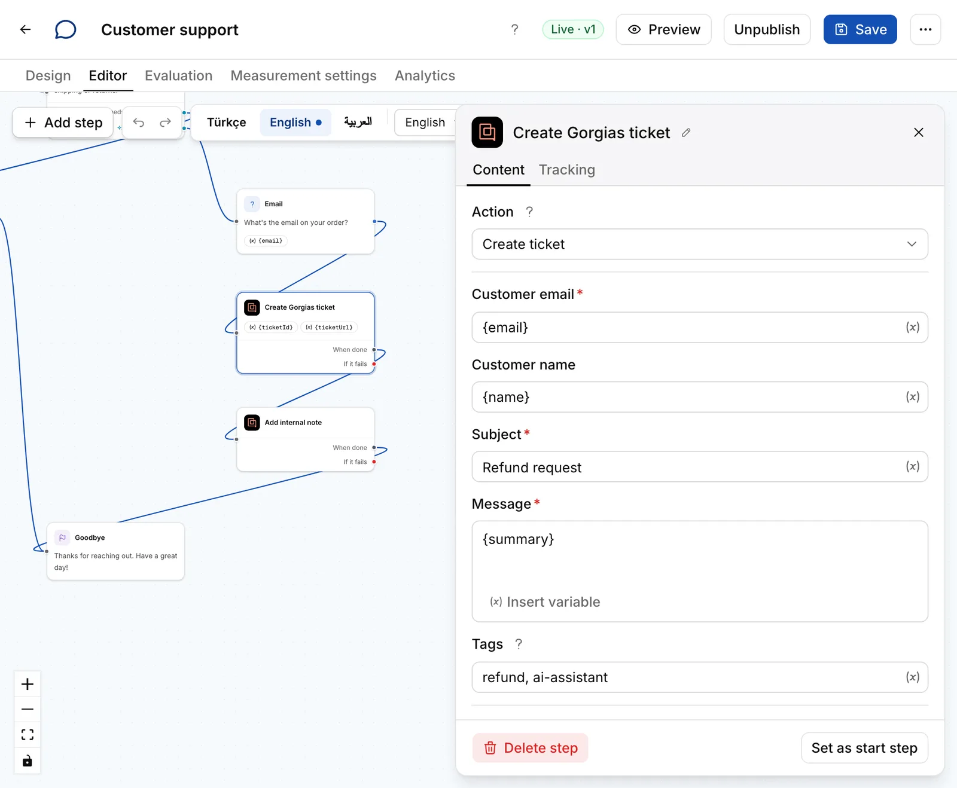Toggle the canvas lock icon
The height and width of the screenshot is (788, 957).
28,760
